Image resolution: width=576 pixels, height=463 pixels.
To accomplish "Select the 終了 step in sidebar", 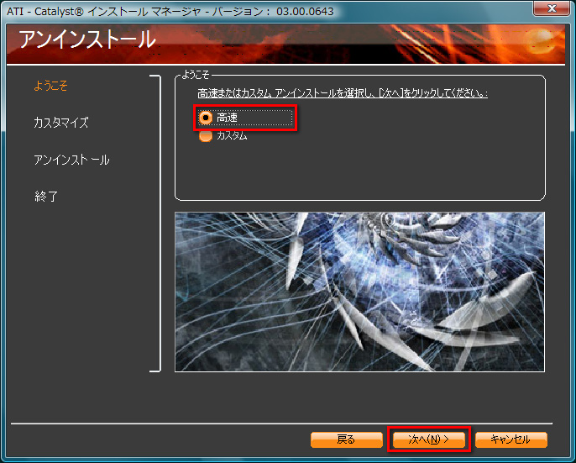I will (46, 197).
